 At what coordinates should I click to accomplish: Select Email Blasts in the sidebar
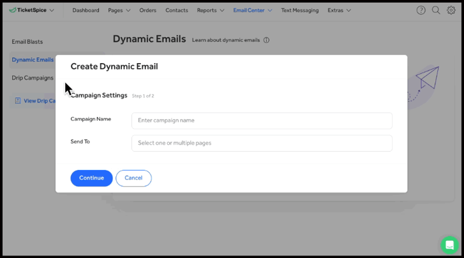(27, 42)
